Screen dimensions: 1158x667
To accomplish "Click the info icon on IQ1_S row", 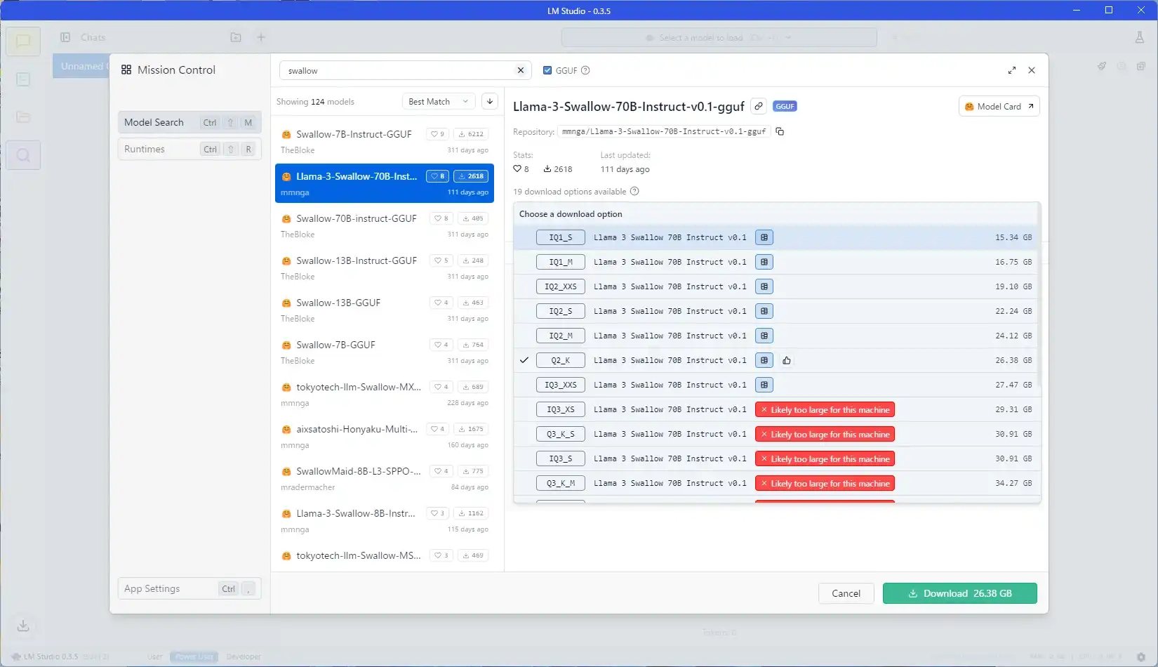I will [764, 237].
